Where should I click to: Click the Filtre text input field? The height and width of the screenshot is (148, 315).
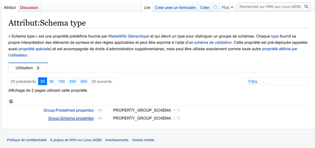click(283, 81)
